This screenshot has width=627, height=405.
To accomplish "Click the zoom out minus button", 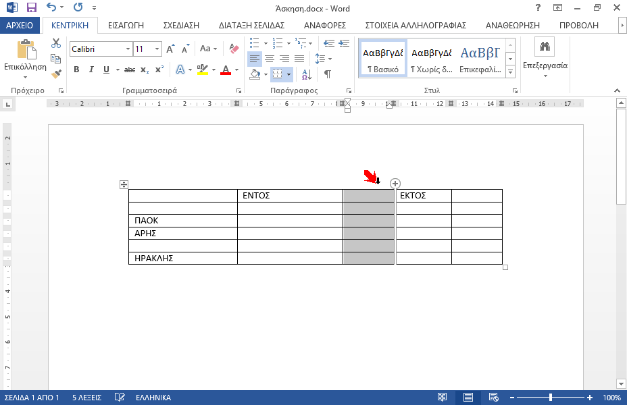I will pyautogui.click(x=512, y=398).
